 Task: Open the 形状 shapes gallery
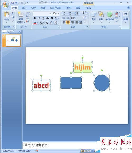pos(94,17)
